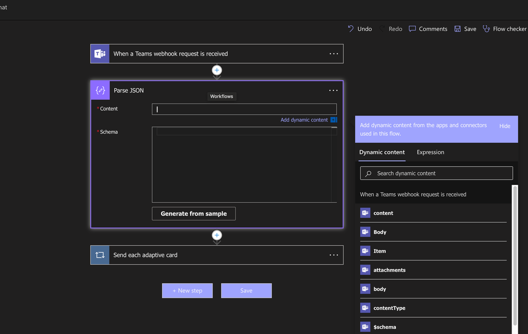
Task: Switch to the Expression tab
Action: (x=430, y=152)
